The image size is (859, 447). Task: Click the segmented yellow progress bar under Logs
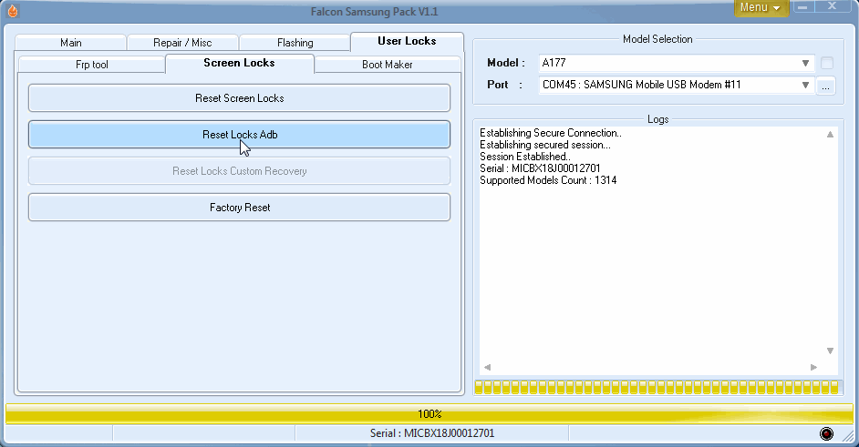[x=657, y=387]
